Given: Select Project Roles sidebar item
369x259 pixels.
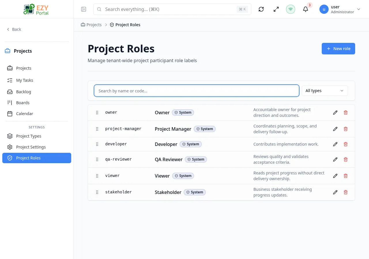Looking at the screenshot, I should click(37, 158).
